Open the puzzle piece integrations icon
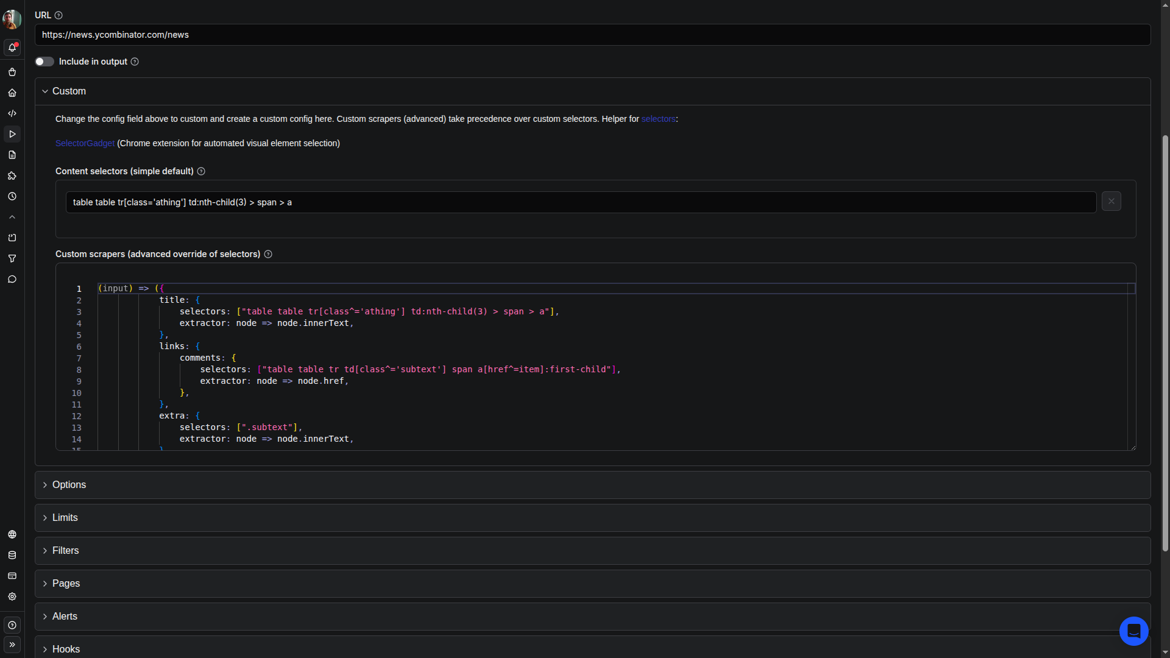This screenshot has width=1170, height=658. (12, 175)
